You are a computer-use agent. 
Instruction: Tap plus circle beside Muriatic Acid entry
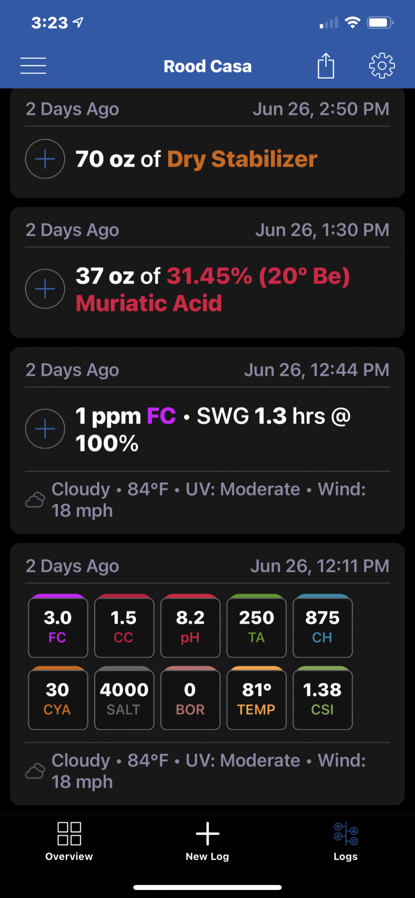[45, 289]
